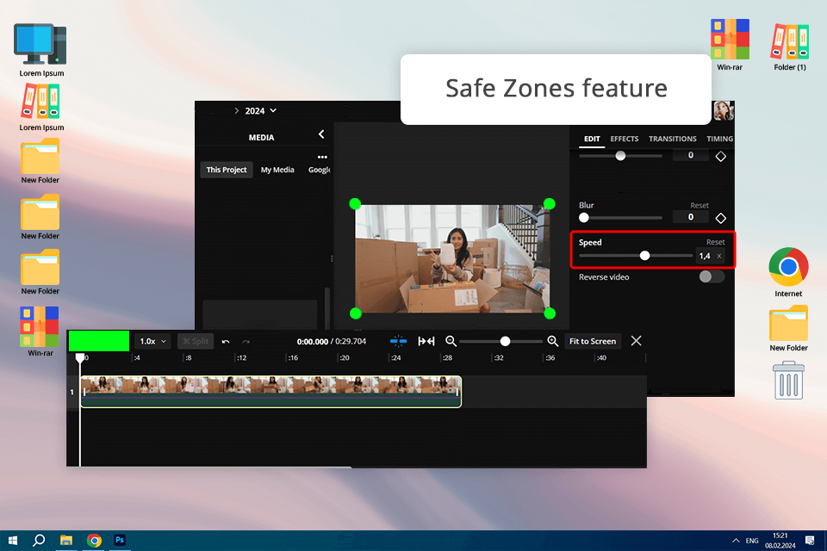Toggle the blue snapping icon

tap(398, 341)
